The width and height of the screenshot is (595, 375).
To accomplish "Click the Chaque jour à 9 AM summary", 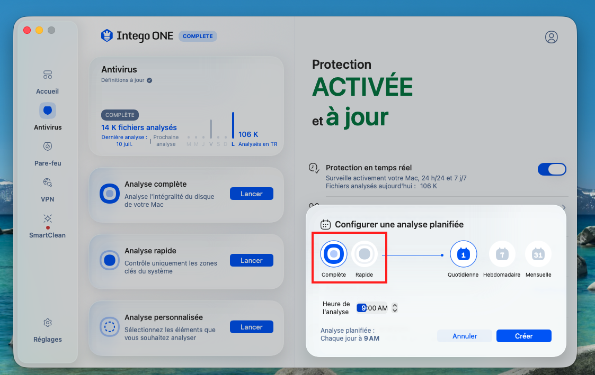I will coord(350,339).
